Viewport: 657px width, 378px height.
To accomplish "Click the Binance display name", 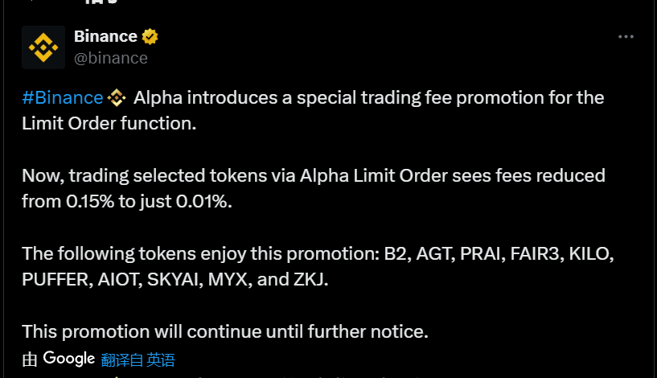I will pyautogui.click(x=105, y=36).
